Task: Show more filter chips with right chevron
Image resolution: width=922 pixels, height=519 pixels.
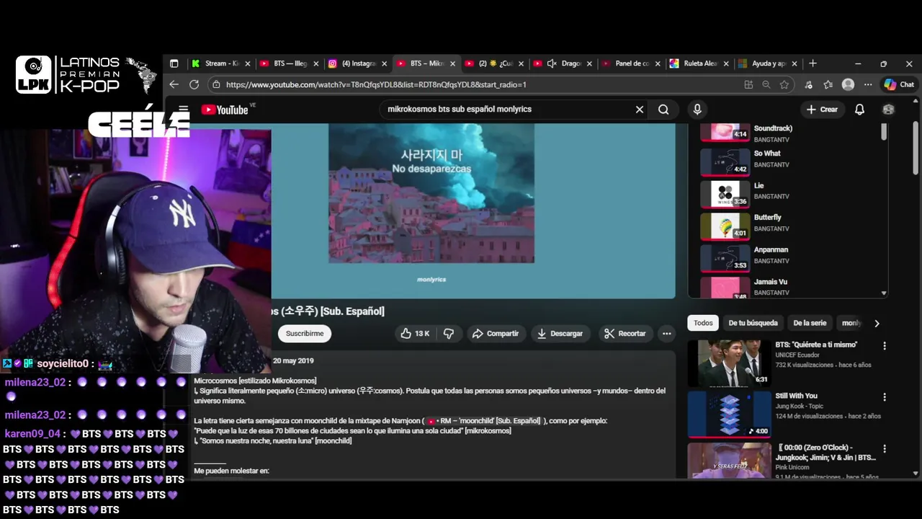Action: click(877, 323)
